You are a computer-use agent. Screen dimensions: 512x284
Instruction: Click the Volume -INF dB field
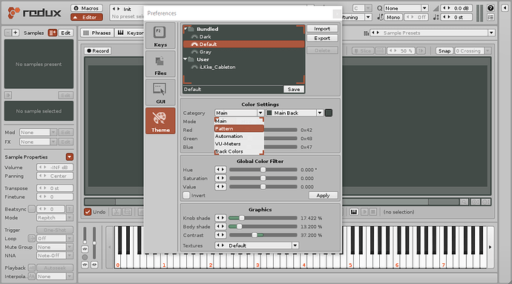pyautogui.click(x=55, y=168)
